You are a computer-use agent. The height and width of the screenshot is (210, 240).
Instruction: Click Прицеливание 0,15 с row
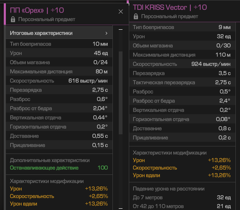59,145
